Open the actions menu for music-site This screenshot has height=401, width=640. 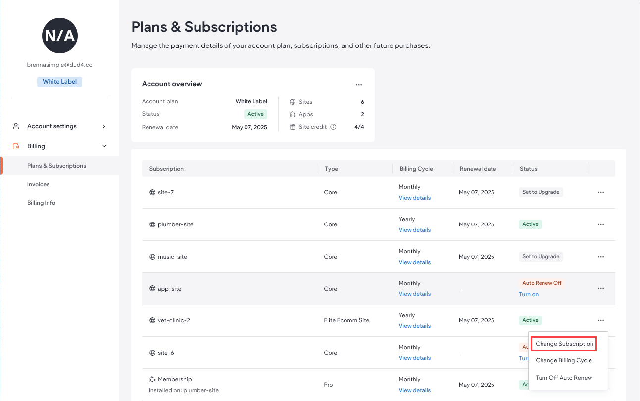(x=601, y=256)
